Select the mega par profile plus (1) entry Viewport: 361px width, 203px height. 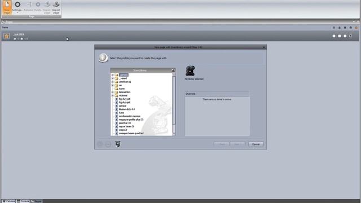131,120
